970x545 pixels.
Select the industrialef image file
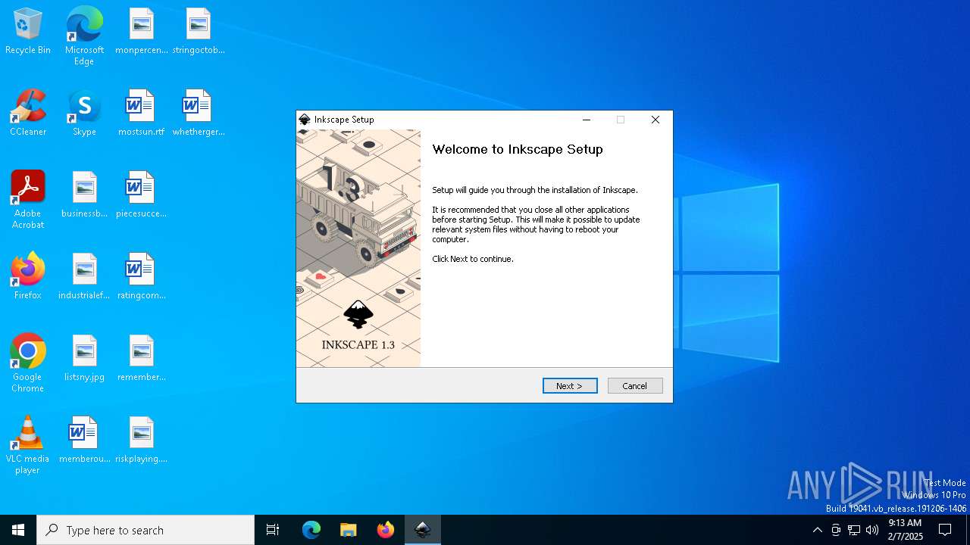(x=84, y=277)
